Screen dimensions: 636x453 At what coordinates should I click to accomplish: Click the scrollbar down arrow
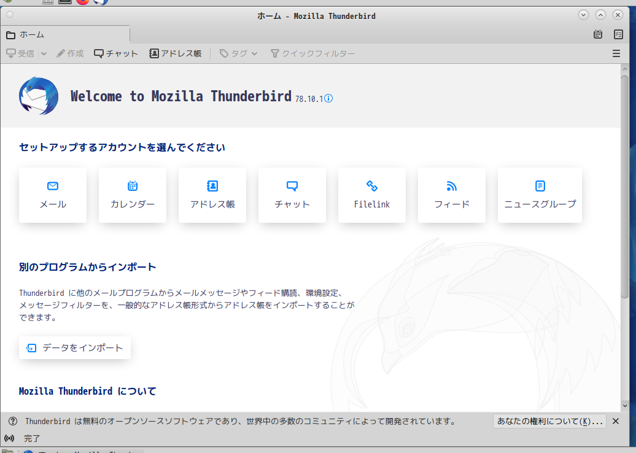tap(625, 406)
